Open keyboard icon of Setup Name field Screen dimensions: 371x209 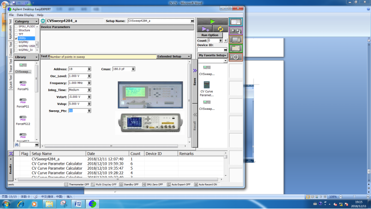tap(192, 21)
